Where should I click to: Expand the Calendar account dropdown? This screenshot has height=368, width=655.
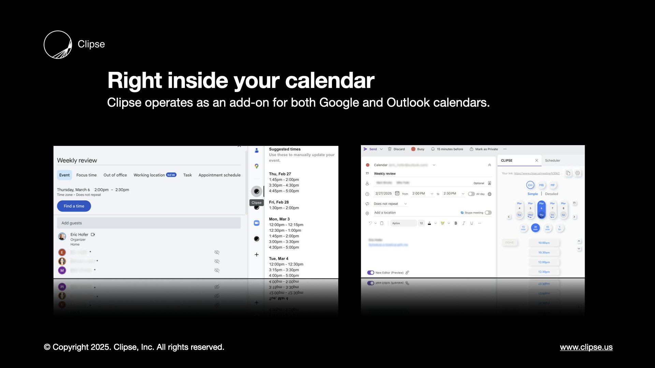coord(434,165)
